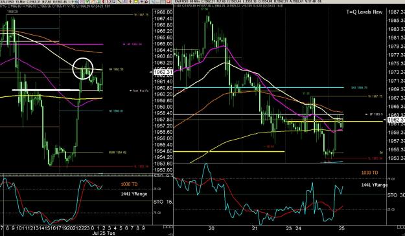This screenshot has width=405, height=236.
Task: Click the 'T=Q Levels New' label
Action: click(364, 12)
